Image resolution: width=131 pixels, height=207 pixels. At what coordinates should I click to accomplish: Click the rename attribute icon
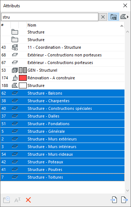[x=17, y=200]
